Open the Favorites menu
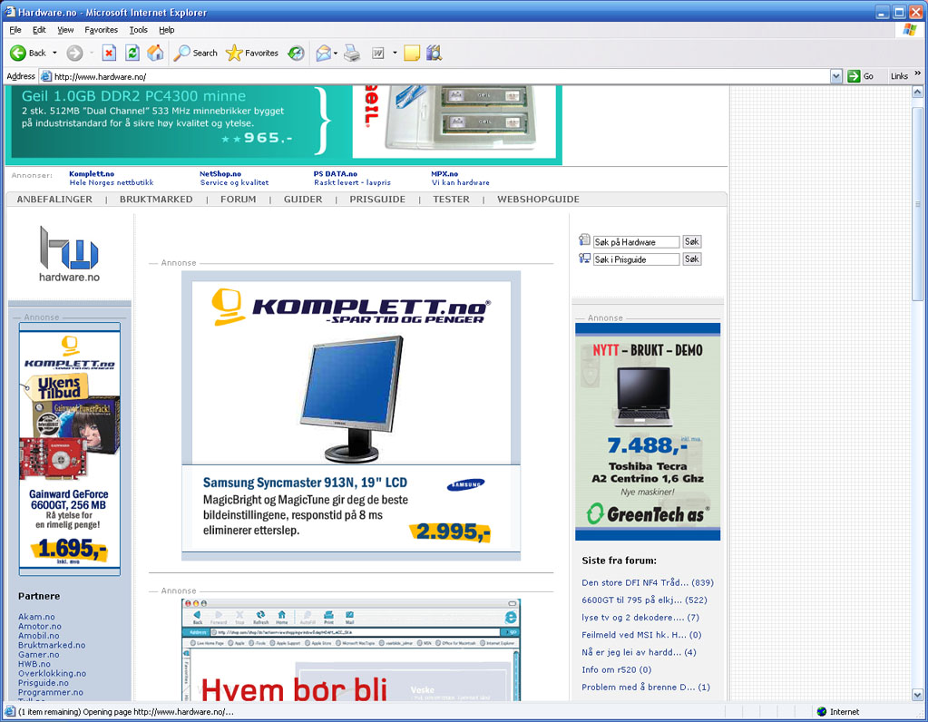The width and height of the screenshot is (928, 722). click(102, 30)
